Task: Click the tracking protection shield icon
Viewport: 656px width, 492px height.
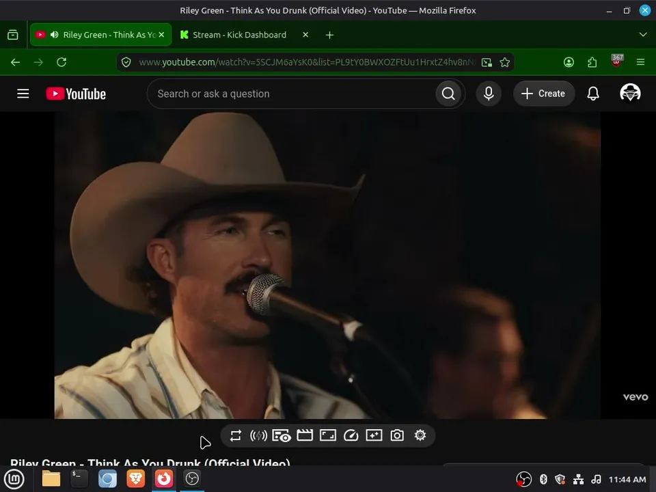Action: tap(126, 62)
